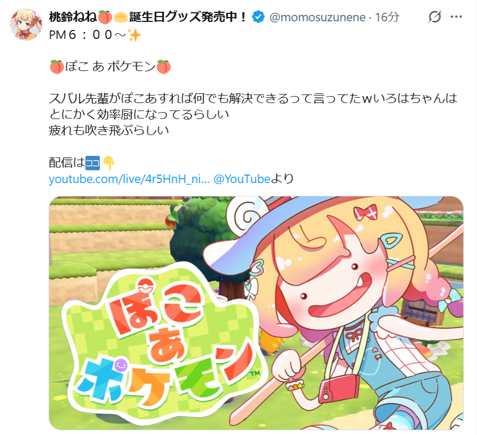Click the blue verified checkmark badge
The height and width of the screenshot is (435, 477).
[x=258, y=17]
